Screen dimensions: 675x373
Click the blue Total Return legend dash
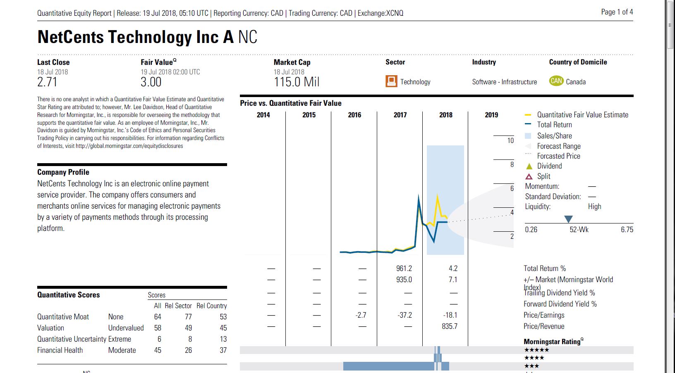click(x=528, y=125)
